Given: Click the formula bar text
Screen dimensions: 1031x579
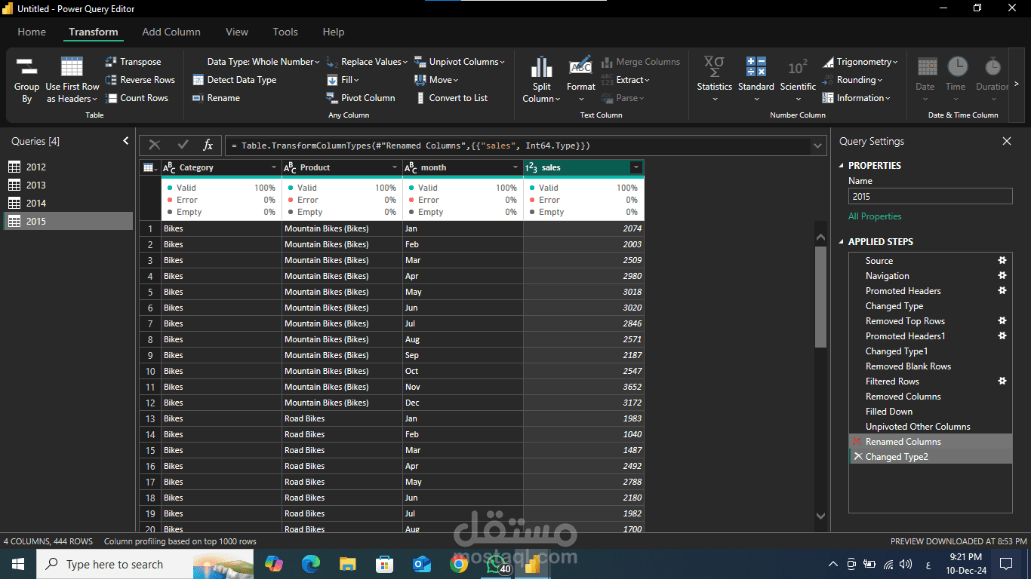Looking at the screenshot, I should 411,146.
